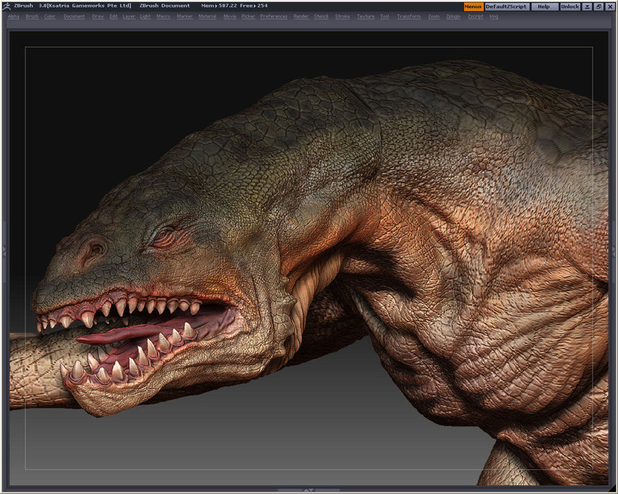The height and width of the screenshot is (494, 618).
Task: Open the Edit menu
Action: (113, 16)
